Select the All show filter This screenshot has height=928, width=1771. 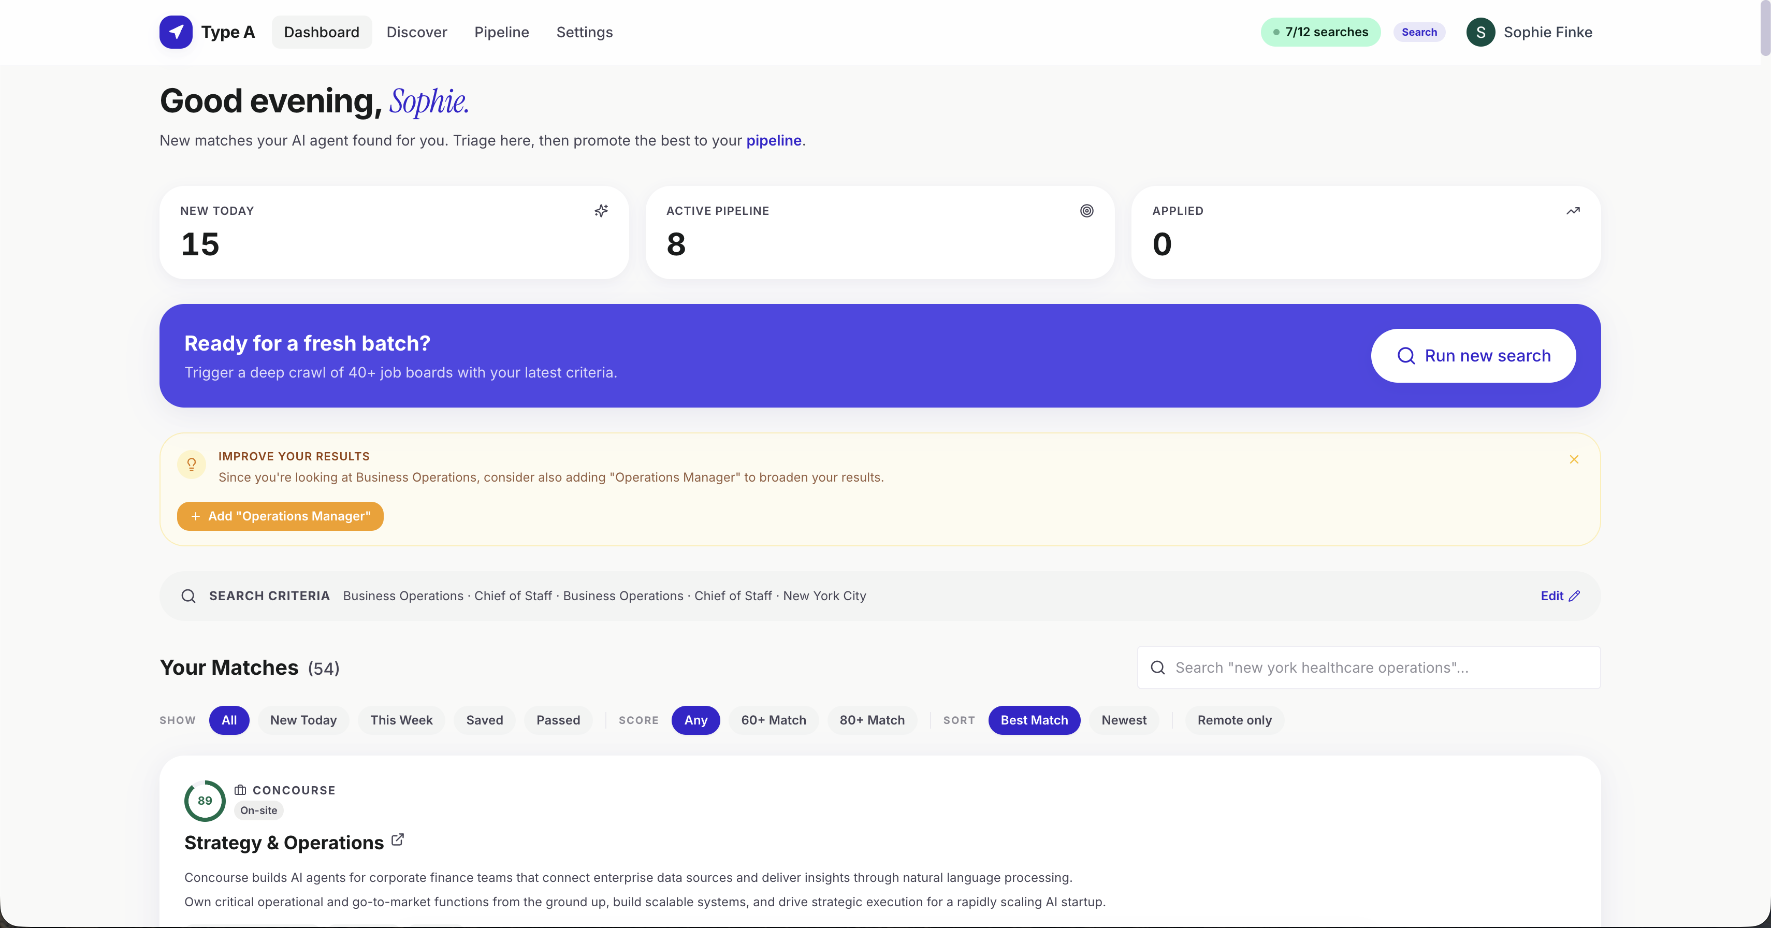[229, 720]
